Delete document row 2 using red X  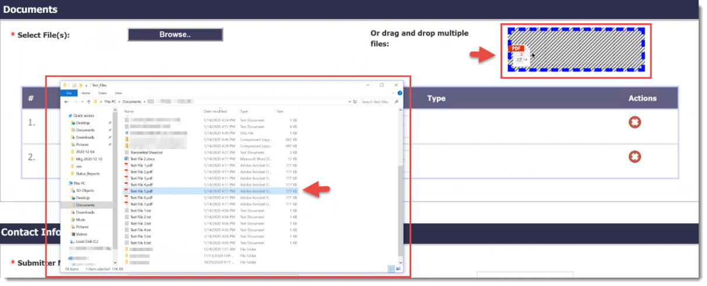click(635, 157)
